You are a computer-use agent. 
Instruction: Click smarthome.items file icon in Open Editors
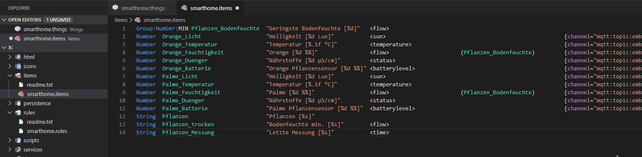point(18,38)
